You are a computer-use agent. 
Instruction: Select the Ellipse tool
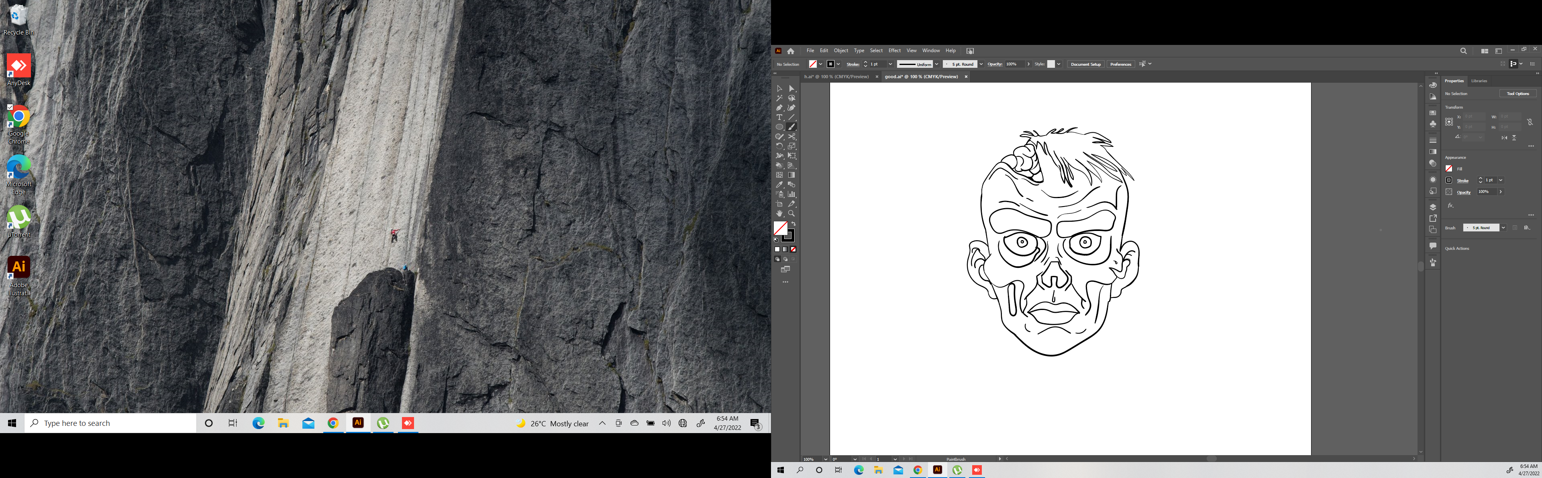(x=779, y=127)
